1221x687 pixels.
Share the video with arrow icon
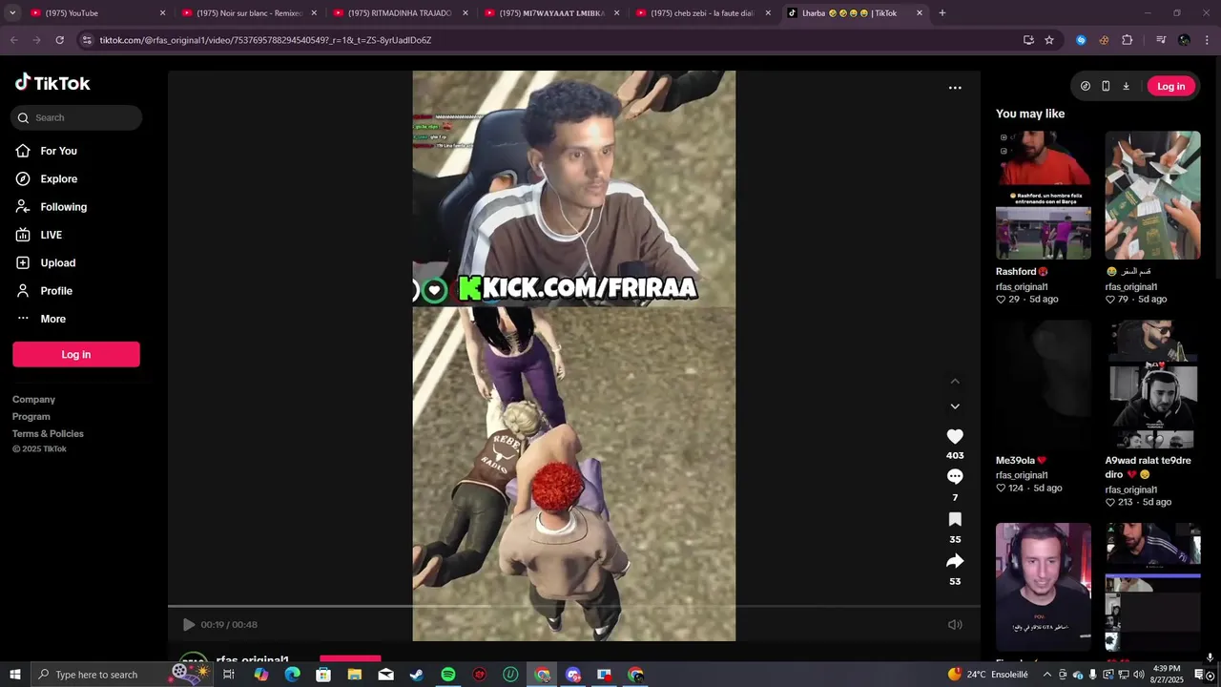(x=955, y=561)
